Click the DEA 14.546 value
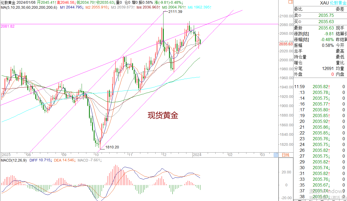 point(65,160)
